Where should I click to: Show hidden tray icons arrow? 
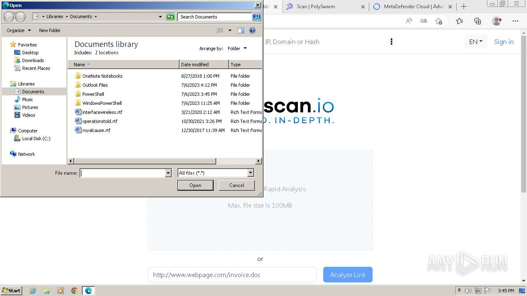[459, 291]
